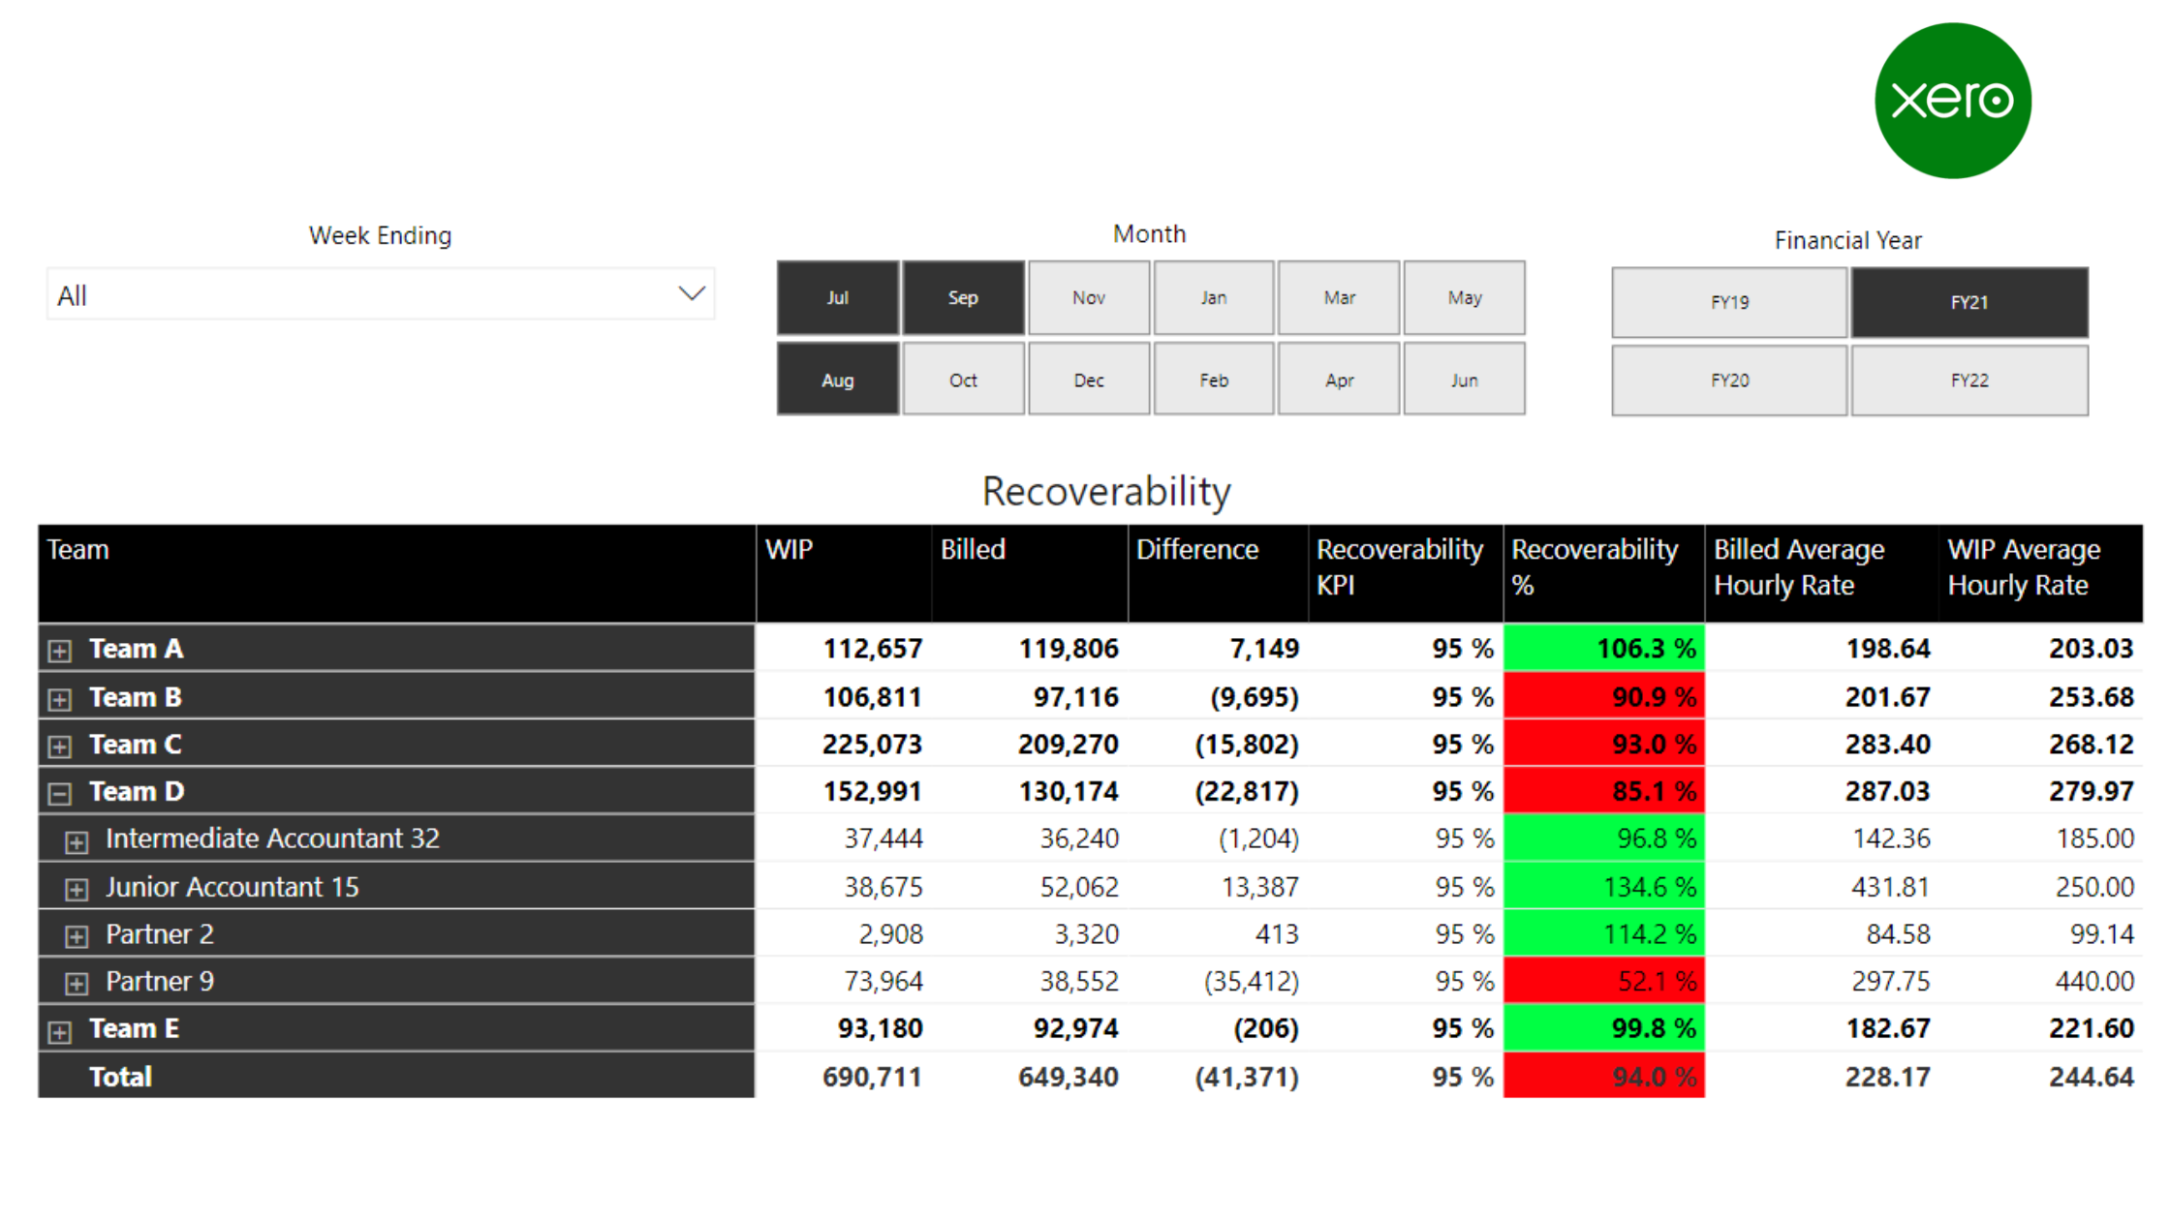The height and width of the screenshot is (1220, 2170).
Task: Open Week Ending dropdown filter
Action: point(379,295)
